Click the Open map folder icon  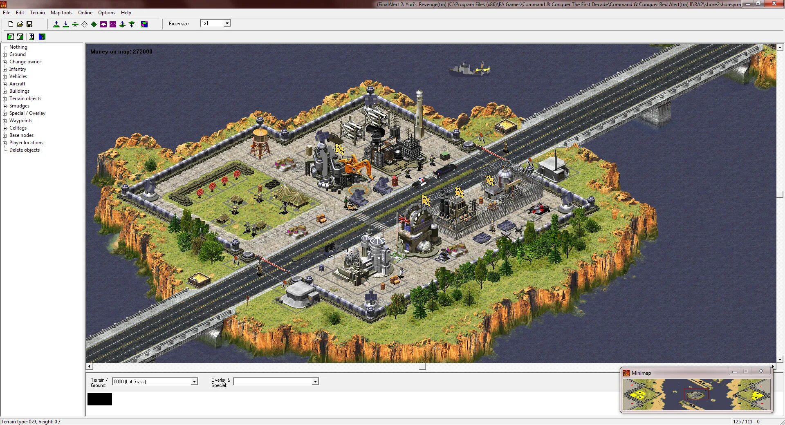[20, 24]
